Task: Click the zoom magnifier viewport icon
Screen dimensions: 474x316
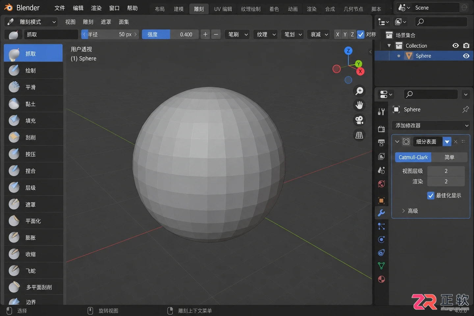Action: click(359, 91)
